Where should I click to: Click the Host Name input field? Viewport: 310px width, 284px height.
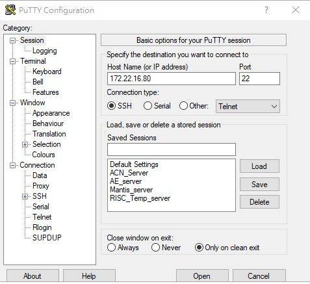(172, 79)
